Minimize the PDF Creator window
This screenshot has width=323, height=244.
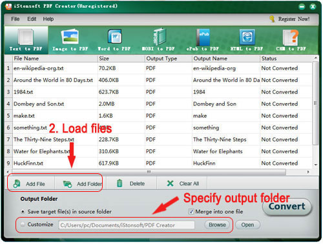coord(302,7)
